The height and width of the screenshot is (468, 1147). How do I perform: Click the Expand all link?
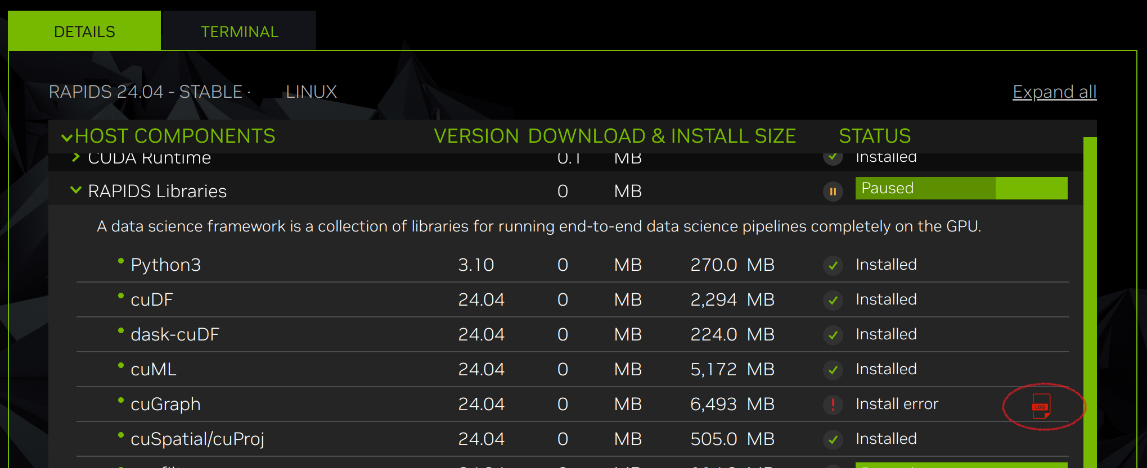(x=1054, y=92)
